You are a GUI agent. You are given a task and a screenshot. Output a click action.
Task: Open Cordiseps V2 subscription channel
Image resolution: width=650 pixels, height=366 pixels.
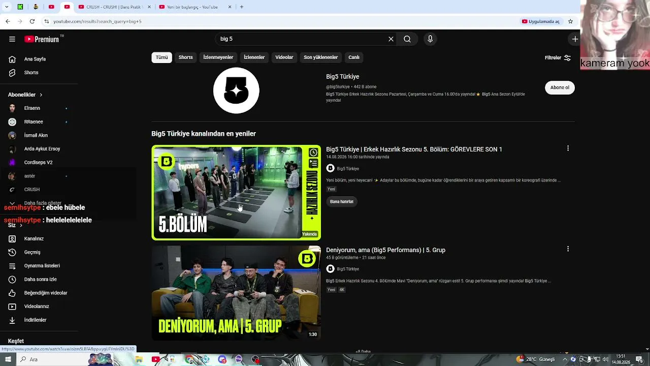38,163
